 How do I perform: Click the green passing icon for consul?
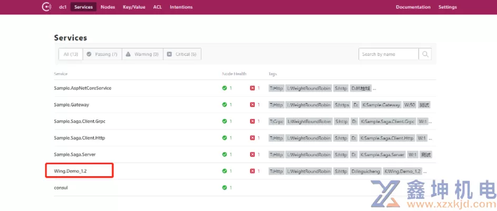click(x=224, y=187)
